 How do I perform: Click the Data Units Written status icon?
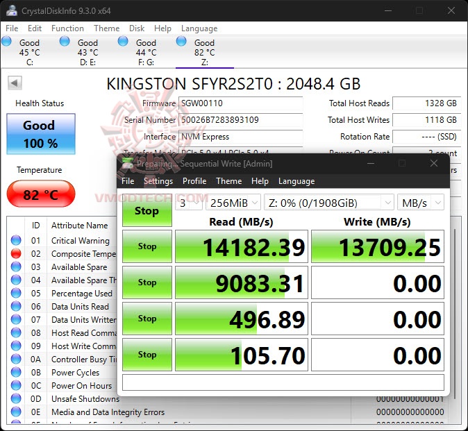click(x=16, y=319)
